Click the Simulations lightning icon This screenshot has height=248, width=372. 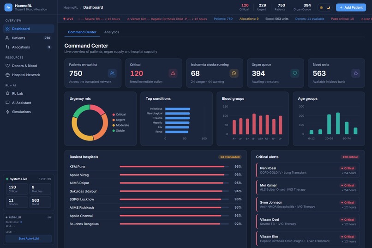[x=7, y=112]
